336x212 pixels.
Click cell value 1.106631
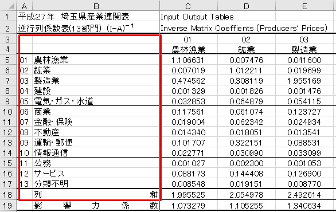coord(187,60)
